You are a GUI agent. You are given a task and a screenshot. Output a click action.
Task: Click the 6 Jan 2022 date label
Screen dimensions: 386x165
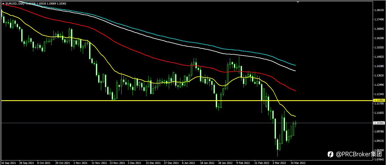[189, 163]
